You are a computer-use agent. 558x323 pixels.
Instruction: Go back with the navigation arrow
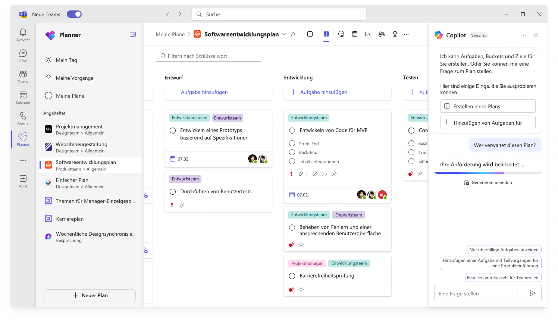point(168,14)
